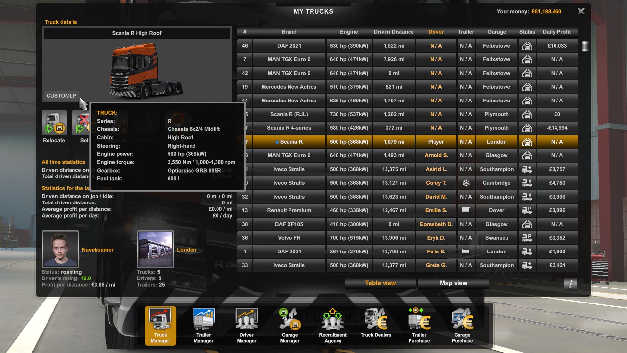Click the truck list scrollbar handle
This screenshot has height=353, width=627.
pos(585,47)
